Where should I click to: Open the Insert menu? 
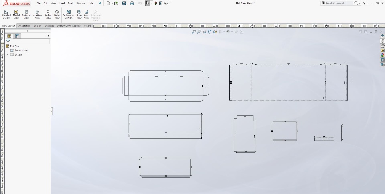62,3
